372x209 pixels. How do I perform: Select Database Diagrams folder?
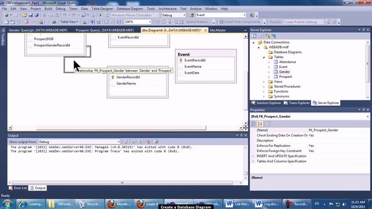288,52
